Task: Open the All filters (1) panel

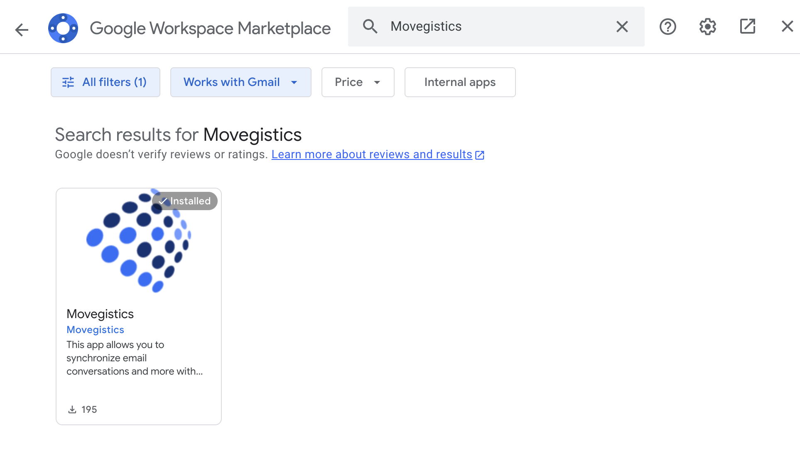Action: coord(114,82)
